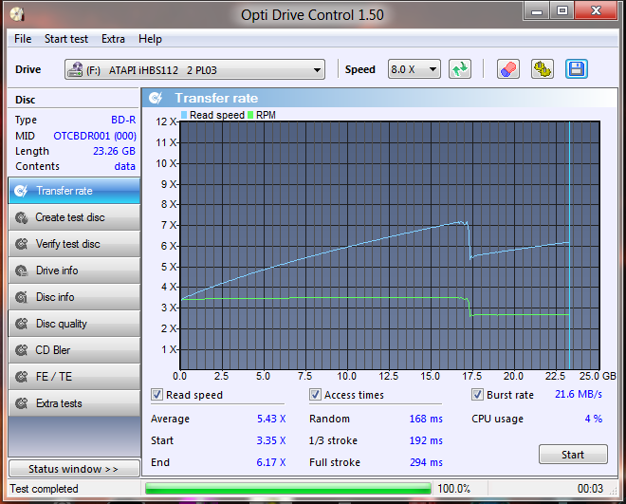Click the MID value OTCBDR001 (000)

pyautogui.click(x=95, y=136)
